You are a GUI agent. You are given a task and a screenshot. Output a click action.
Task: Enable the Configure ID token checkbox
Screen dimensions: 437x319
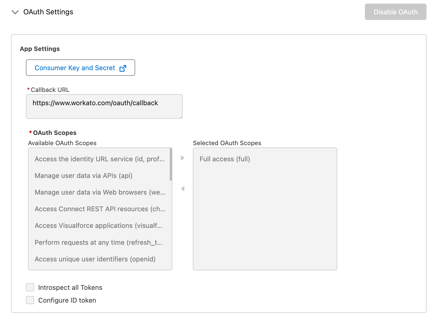click(x=30, y=300)
